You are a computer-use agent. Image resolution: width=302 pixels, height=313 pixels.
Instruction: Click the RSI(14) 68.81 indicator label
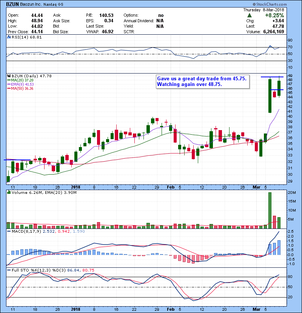pyautogui.click(x=26, y=37)
